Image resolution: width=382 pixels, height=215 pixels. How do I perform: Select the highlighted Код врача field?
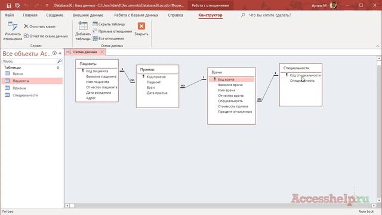(232, 79)
